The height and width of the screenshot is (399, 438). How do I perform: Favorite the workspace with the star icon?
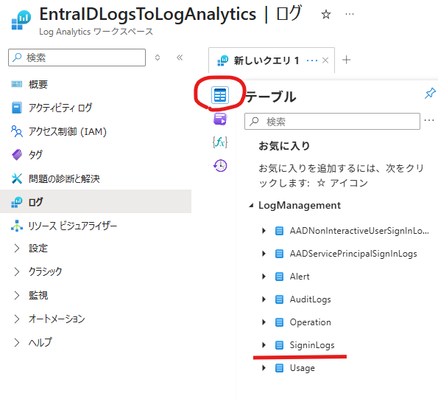(x=325, y=14)
